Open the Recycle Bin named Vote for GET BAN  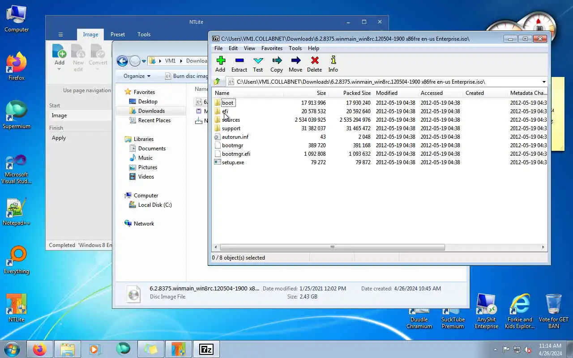click(554, 311)
